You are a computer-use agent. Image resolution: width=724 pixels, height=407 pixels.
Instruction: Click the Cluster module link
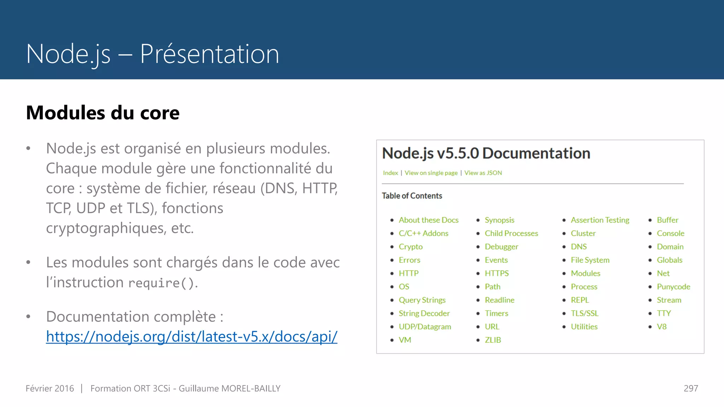(x=583, y=233)
